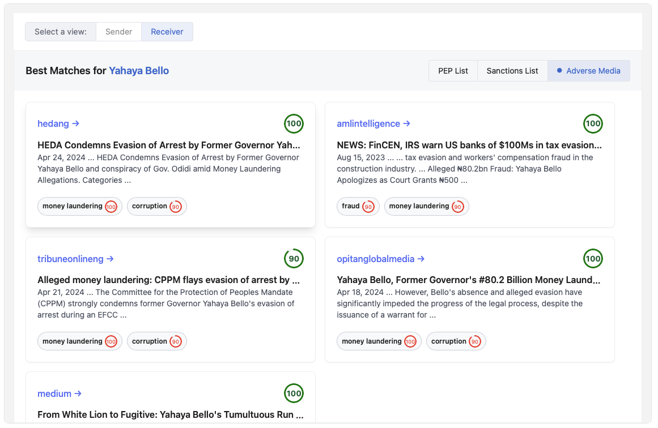Select the Adverse Media tab
Screen dimensions: 658x428
click(588, 71)
